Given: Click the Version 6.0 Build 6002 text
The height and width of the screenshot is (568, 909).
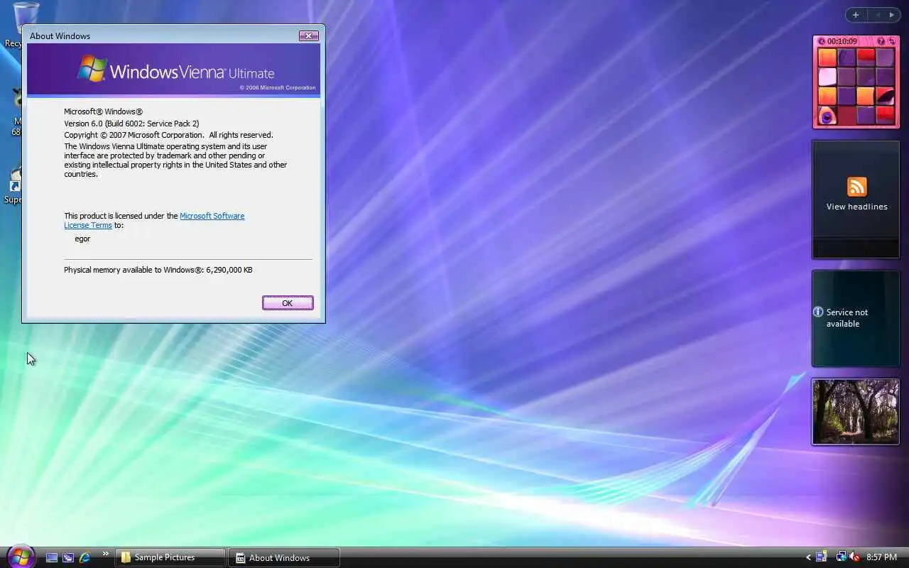Looking at the screenshot, I should pyautogui.click(x=131, y=124).
